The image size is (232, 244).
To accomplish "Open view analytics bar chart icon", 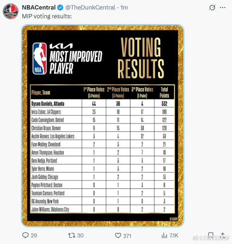I will pyautogui.click(x=164, y=235).
